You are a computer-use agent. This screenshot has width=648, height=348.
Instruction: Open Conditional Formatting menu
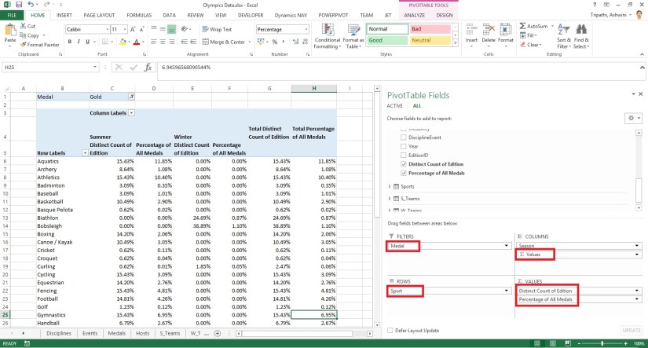[328, 36]
